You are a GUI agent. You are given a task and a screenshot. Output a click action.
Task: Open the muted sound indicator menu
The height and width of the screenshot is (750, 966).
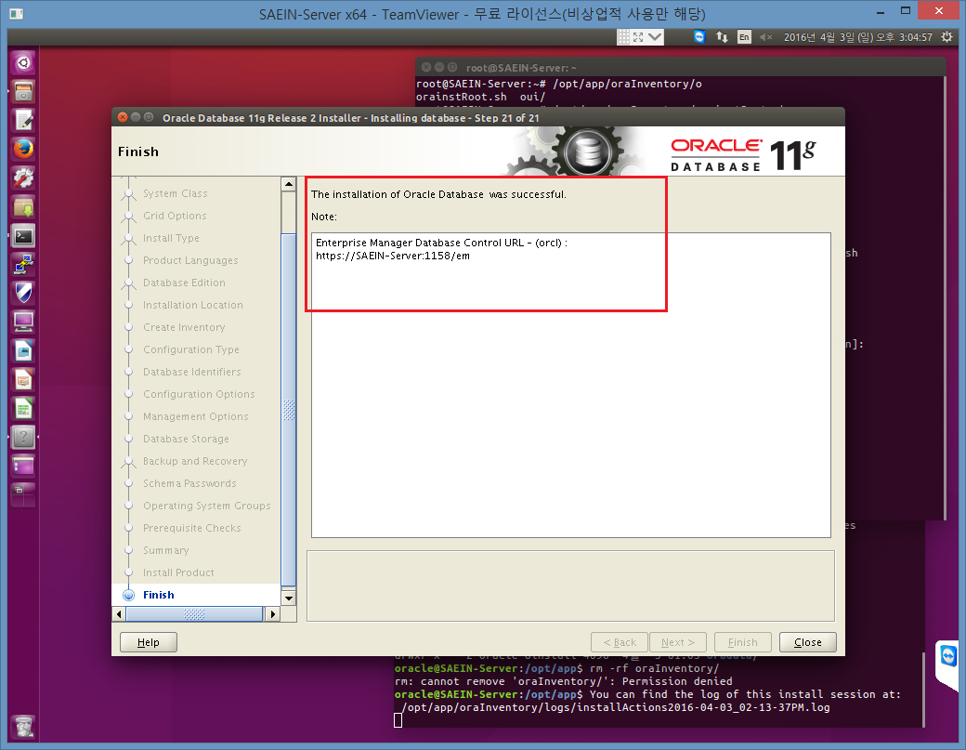765,37
